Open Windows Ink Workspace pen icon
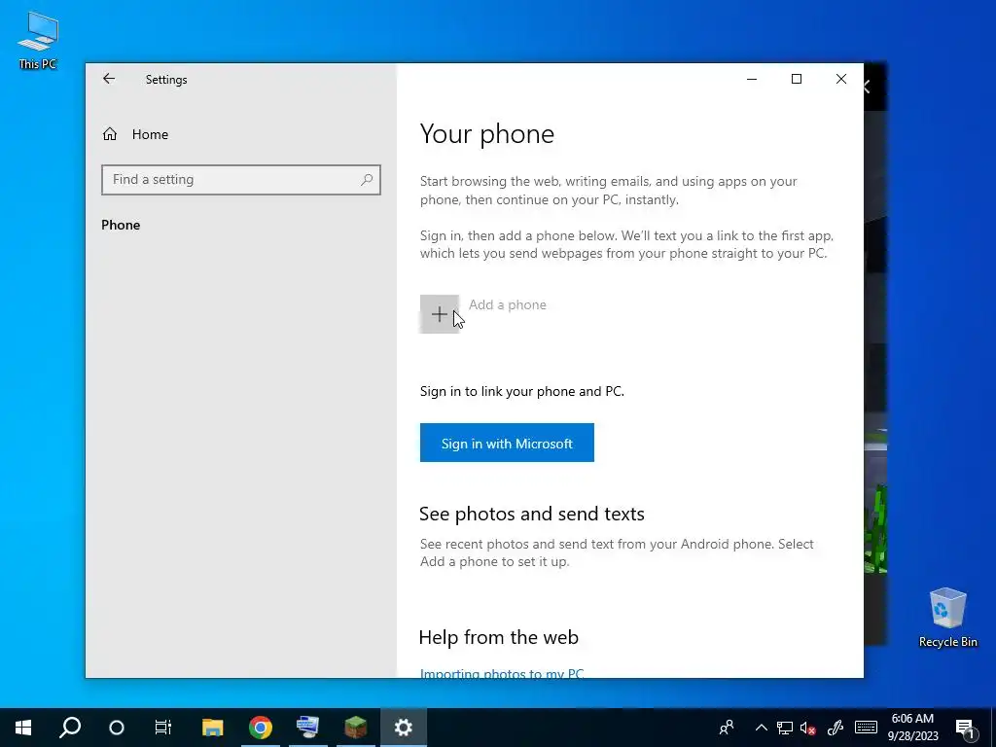 pos(836,728)
